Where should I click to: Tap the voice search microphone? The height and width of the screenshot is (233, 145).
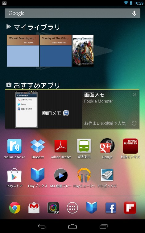[x=134, y=13]
